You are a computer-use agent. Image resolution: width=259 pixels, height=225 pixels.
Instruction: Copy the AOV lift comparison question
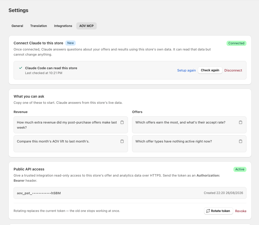click(122, 141)
